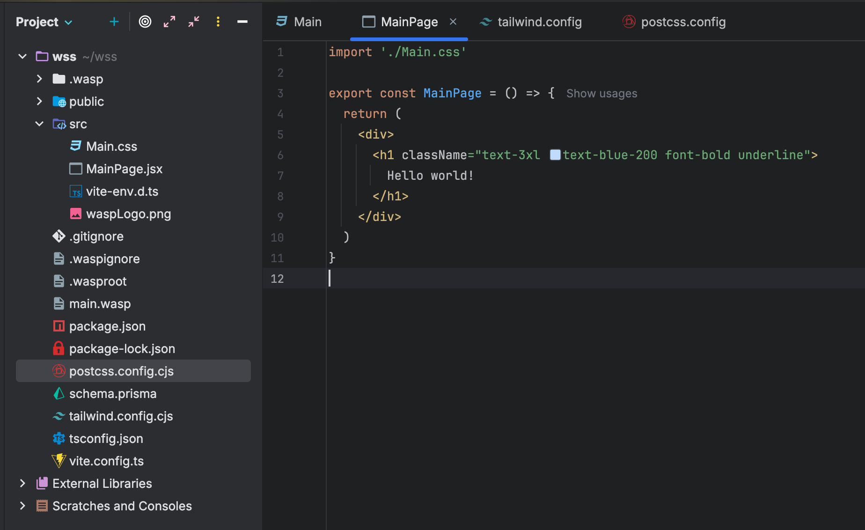Viewport: 865px width, 530px height.
Task: Click line number 6 in gutter
Action: (280, 155)
